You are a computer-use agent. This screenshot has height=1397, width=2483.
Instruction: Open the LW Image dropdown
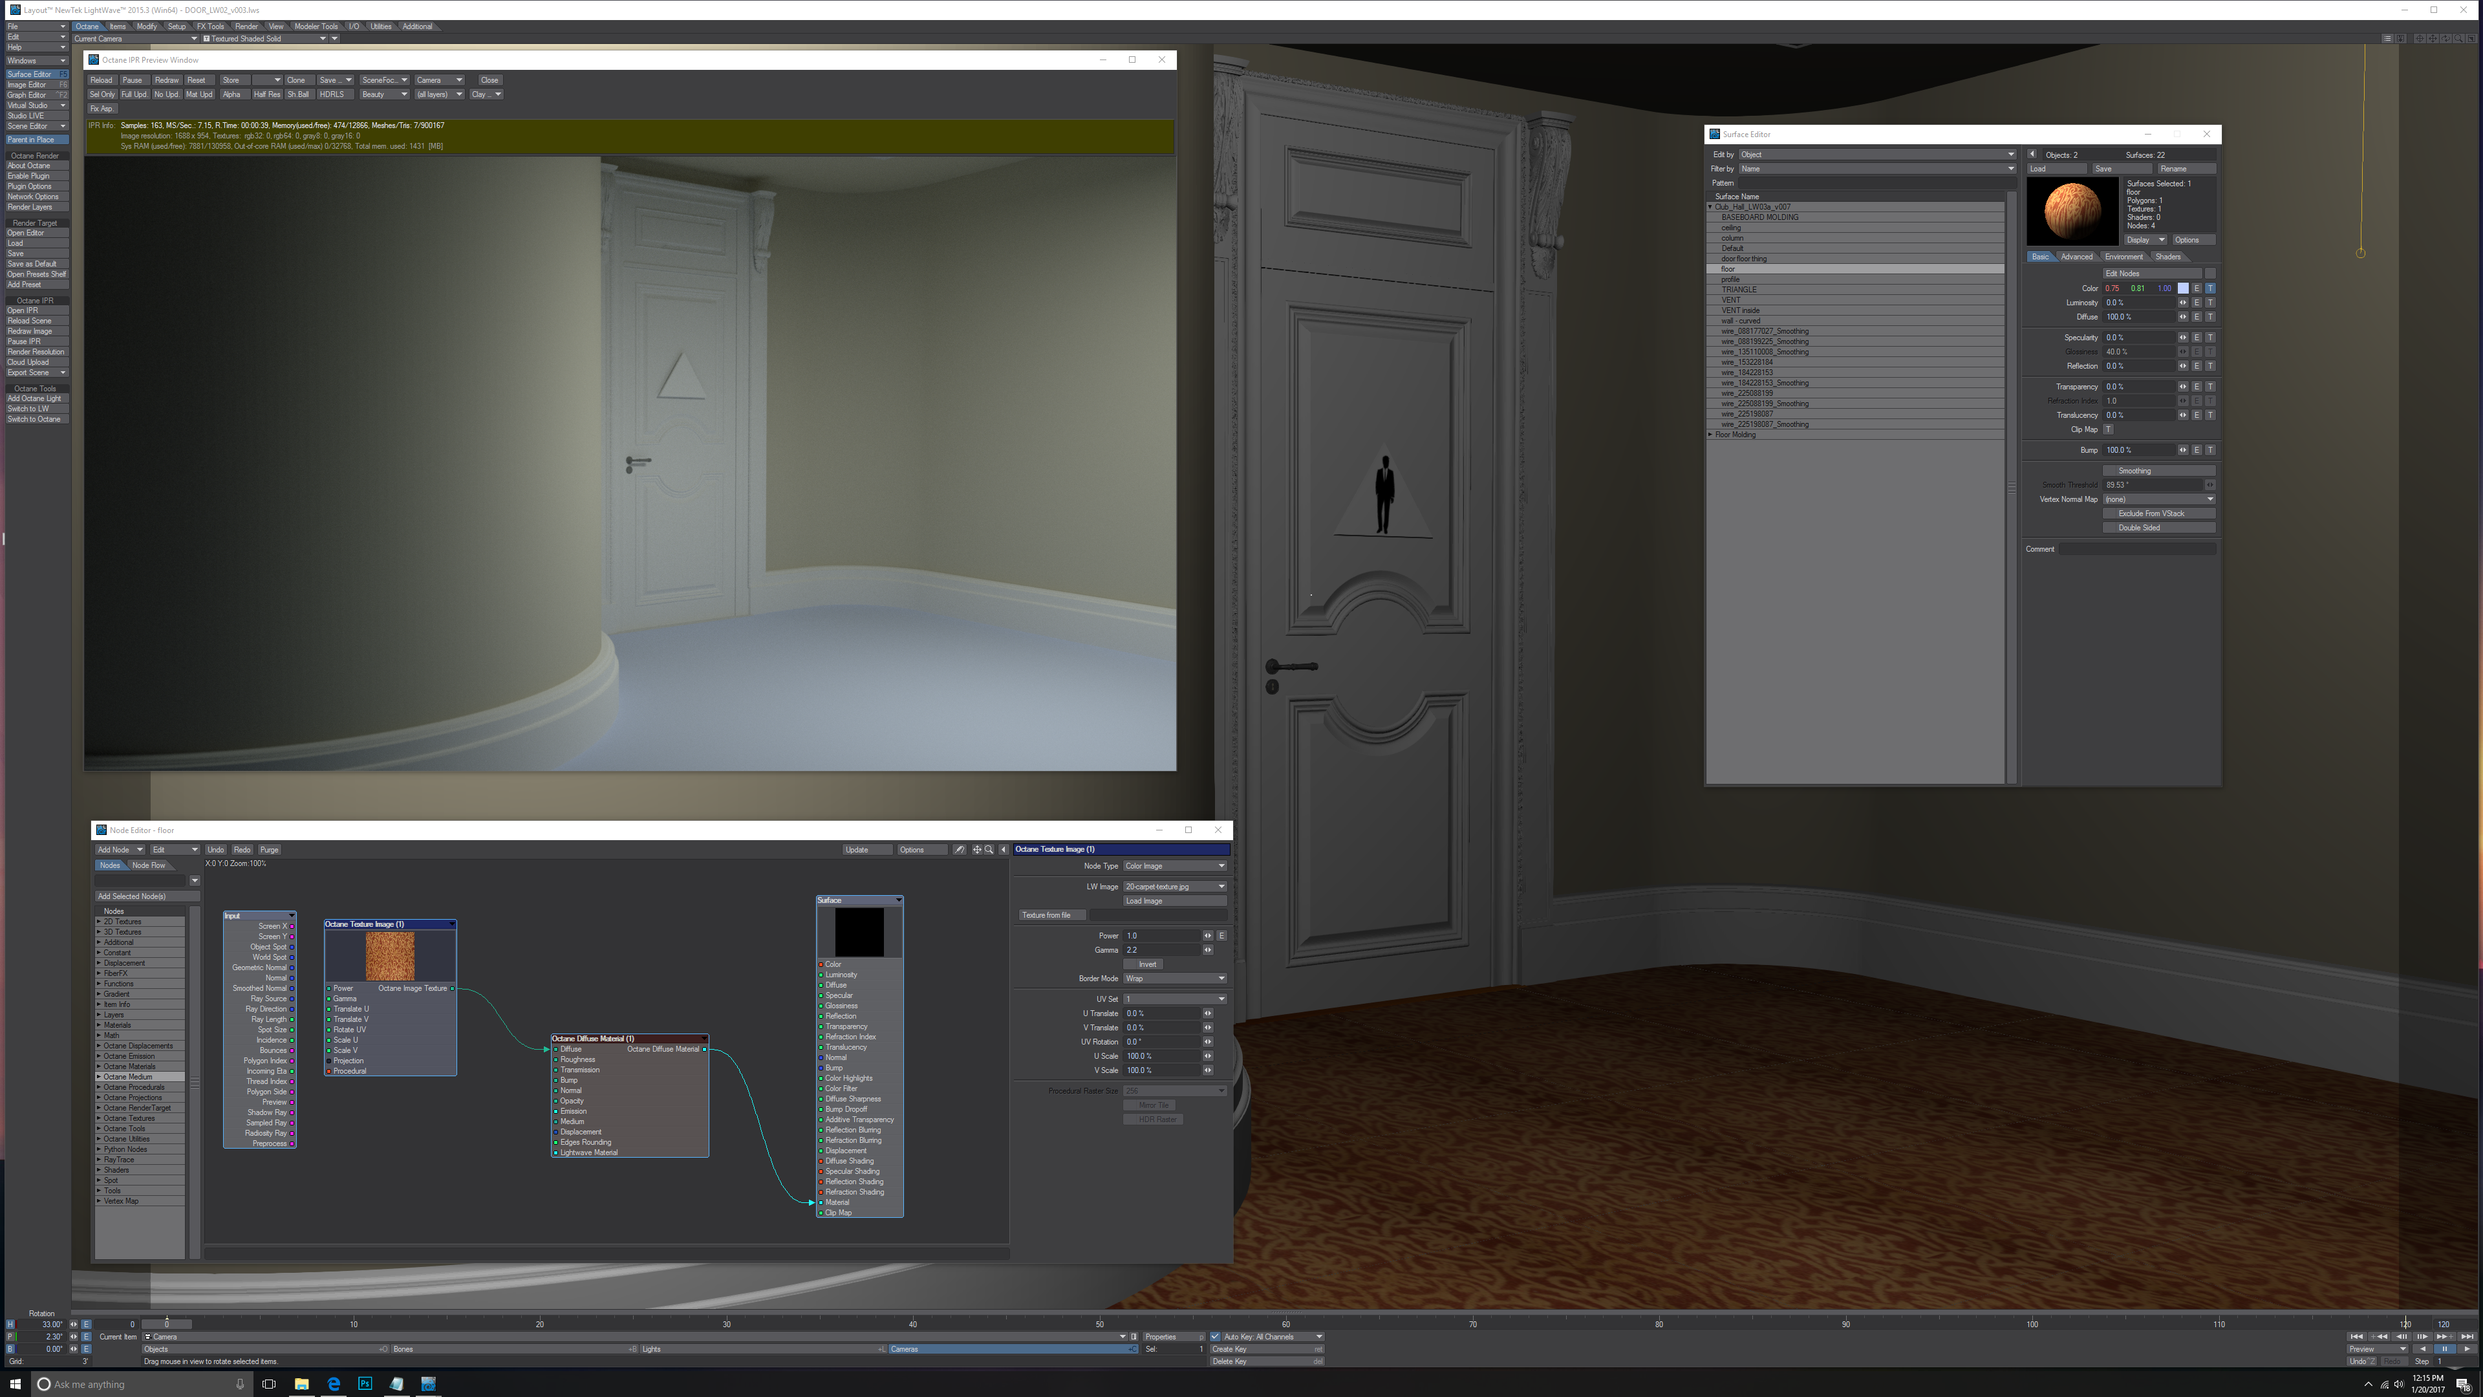(x=1174, y=886)
